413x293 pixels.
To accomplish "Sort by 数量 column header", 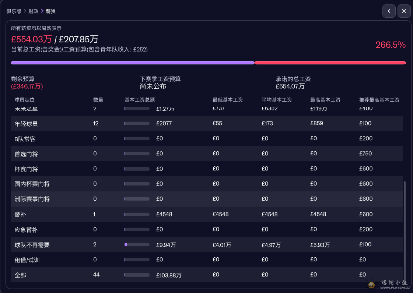I will click(x=98, y=99).
